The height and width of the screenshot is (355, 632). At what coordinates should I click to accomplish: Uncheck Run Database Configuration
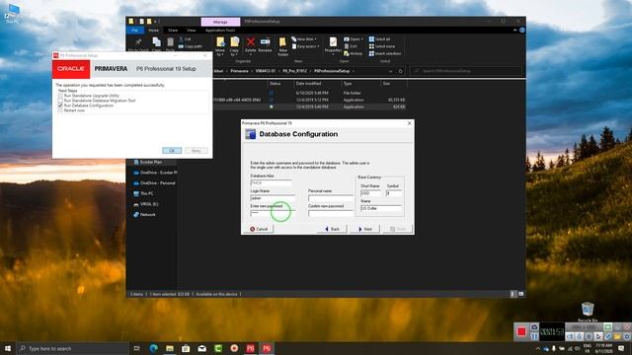click(60, 106)
